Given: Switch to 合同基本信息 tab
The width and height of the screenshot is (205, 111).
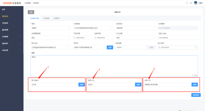Looking at the screenshot, I should (x=34, y=18).
